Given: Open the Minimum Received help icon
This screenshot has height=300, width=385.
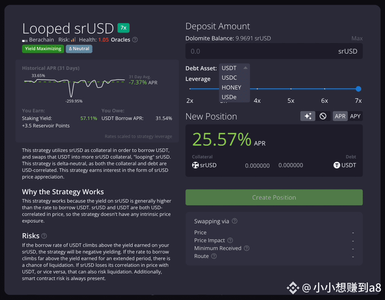Looking at the screenshot, I should point(247,248).
